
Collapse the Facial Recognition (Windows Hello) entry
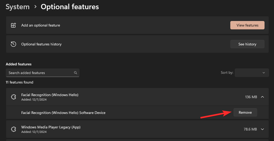pyautogui.click(x=262, y=97)
